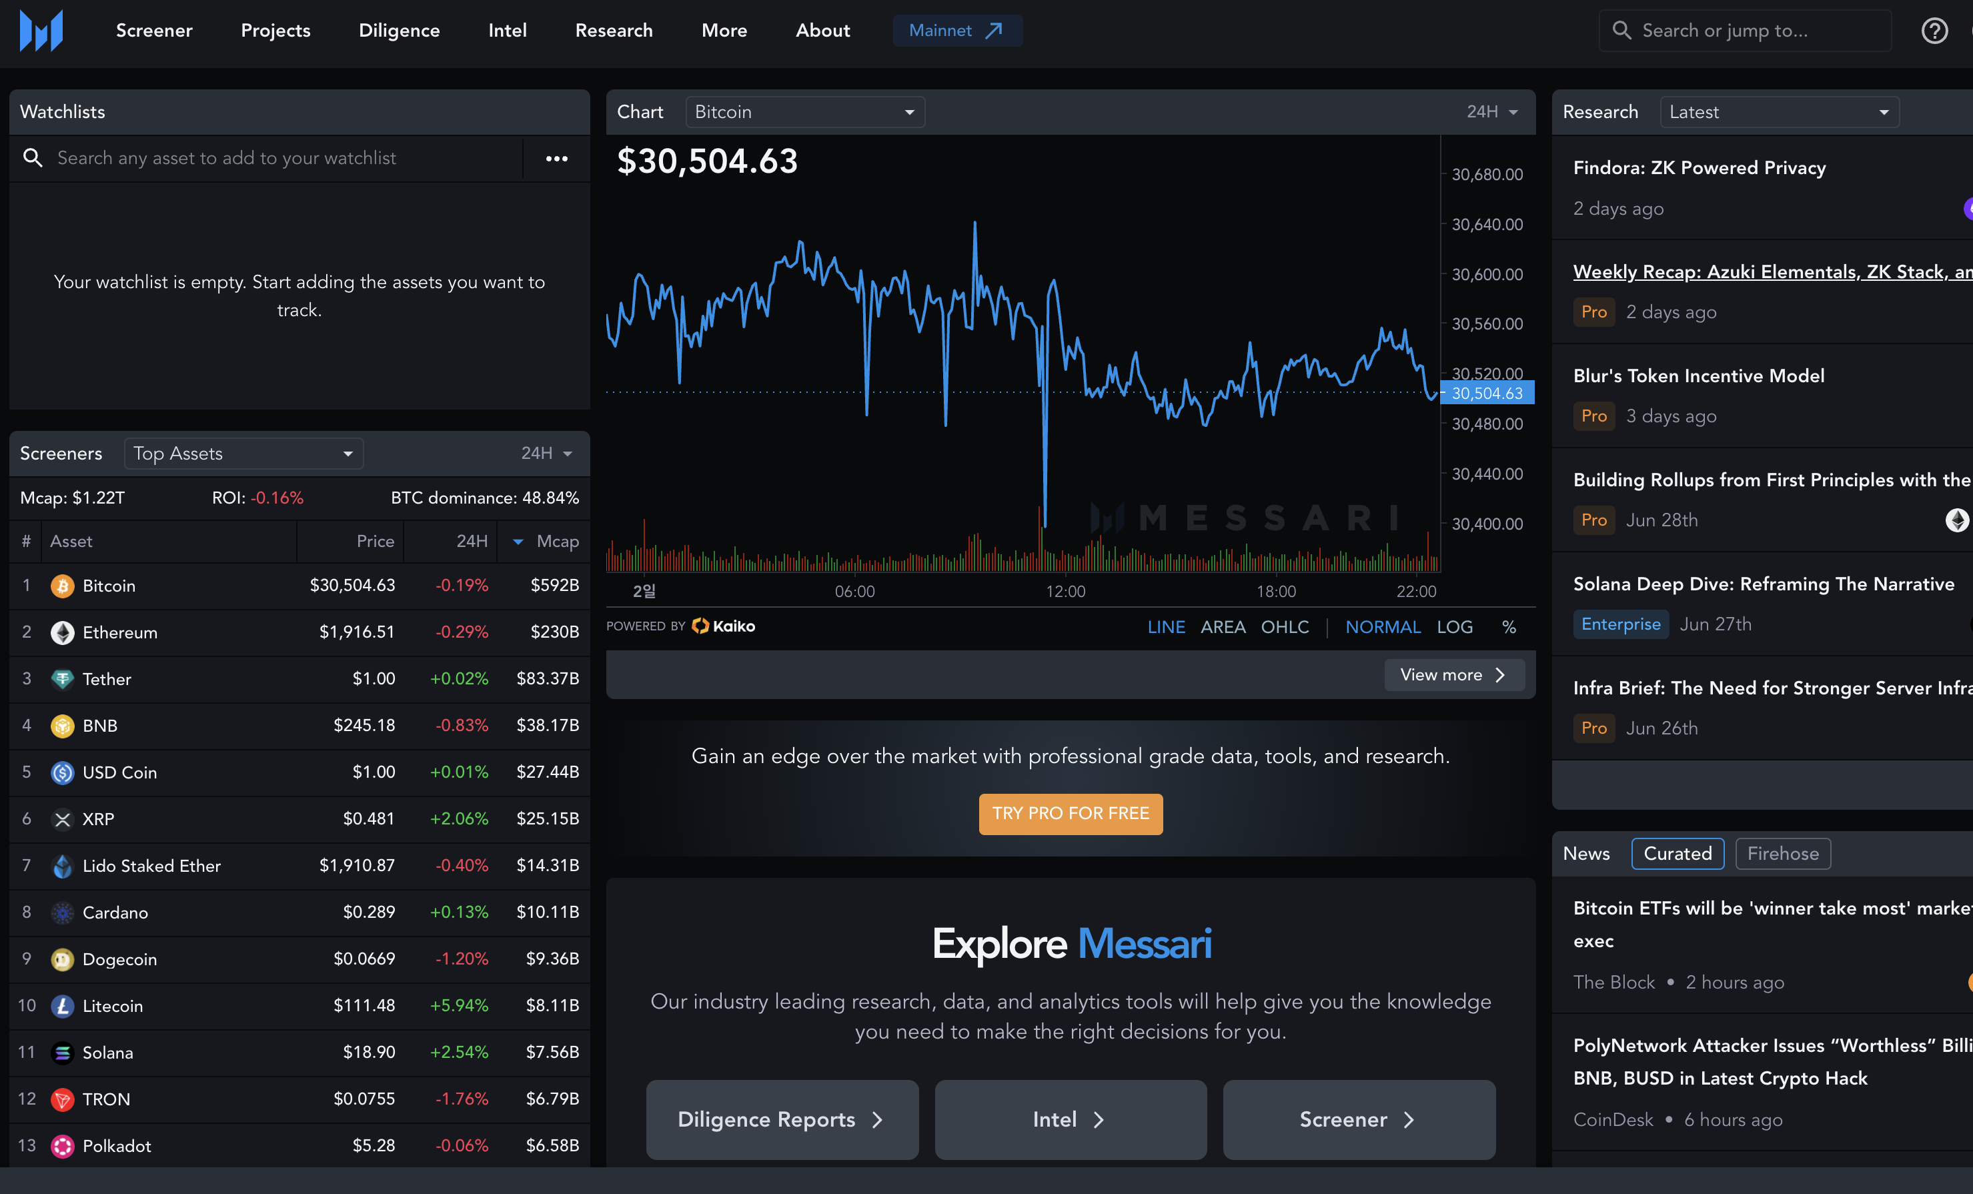This screenshot has height=1194, width=1973.
Task: Click the watchlist three-dots options icon
Action: coord(556,159)
